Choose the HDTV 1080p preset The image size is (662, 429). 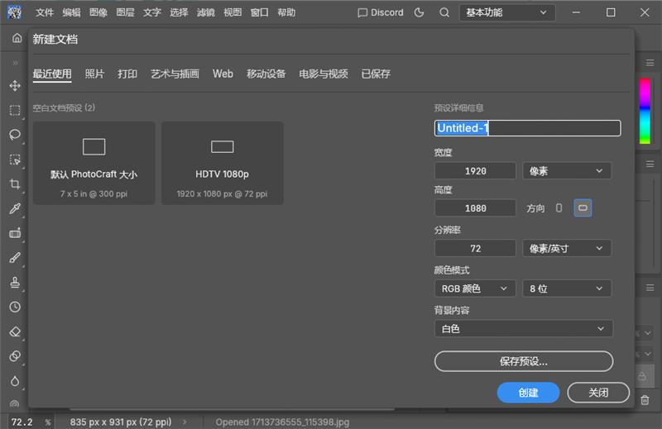click(x=222, y=163)
